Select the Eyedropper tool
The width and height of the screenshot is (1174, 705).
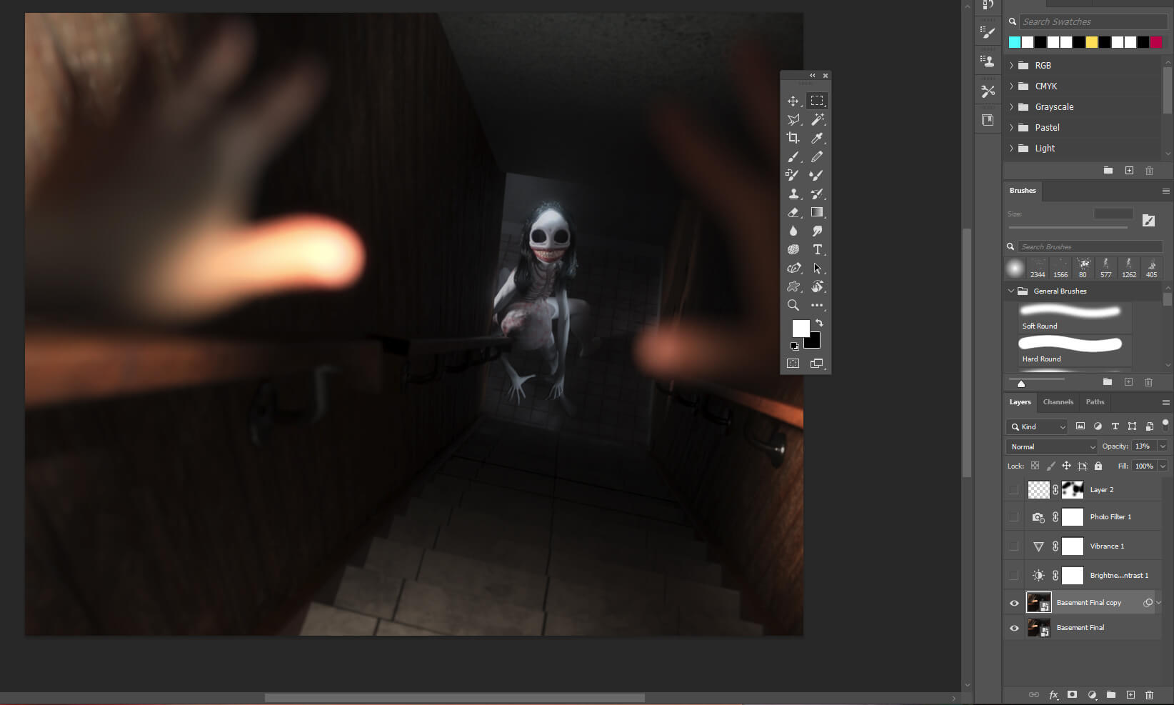[x=817, y=138]
